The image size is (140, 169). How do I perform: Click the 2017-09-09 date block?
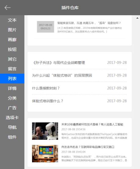click(45, 27)
